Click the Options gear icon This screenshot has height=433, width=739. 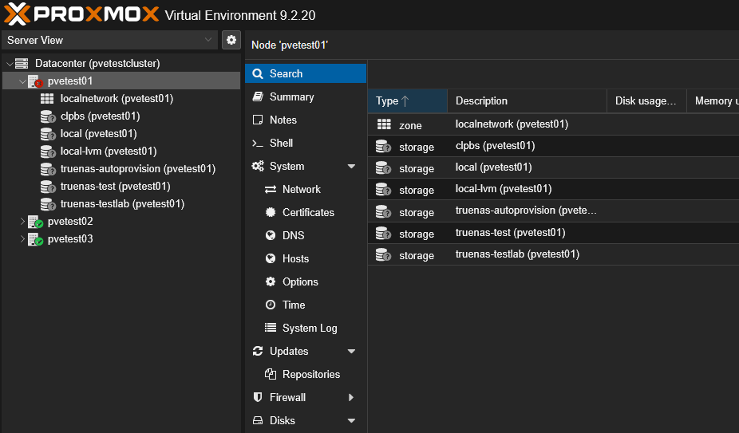(271, 281)
